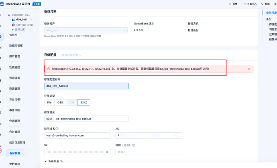Open 任务中心 task center
Screen dimensions: 277x168
pyautogui.click(x=250, y=4)
